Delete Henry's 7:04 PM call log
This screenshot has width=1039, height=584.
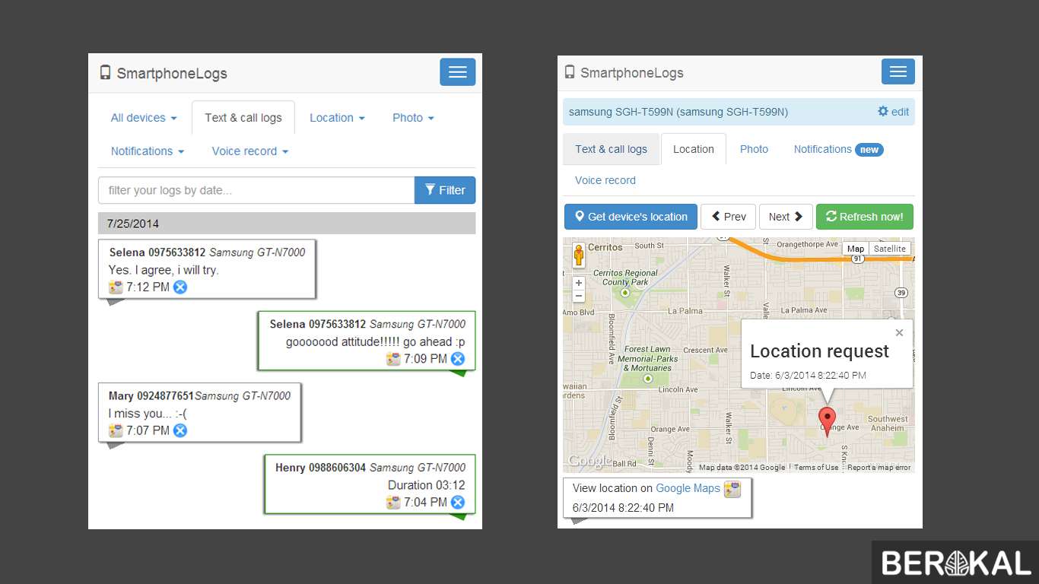click(x=458, y=502)
